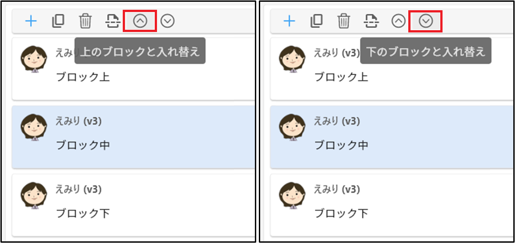Swap with upper block in left panel
Screen dimensions: 515x243
tap(140, 22)
